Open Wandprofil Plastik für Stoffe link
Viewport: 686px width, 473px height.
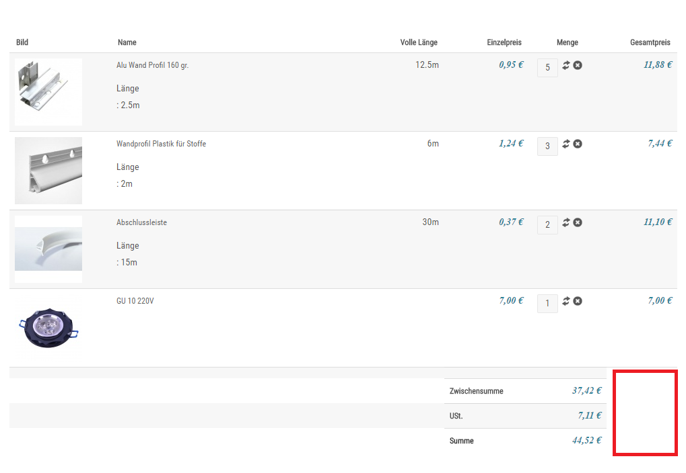pos(161,144)
